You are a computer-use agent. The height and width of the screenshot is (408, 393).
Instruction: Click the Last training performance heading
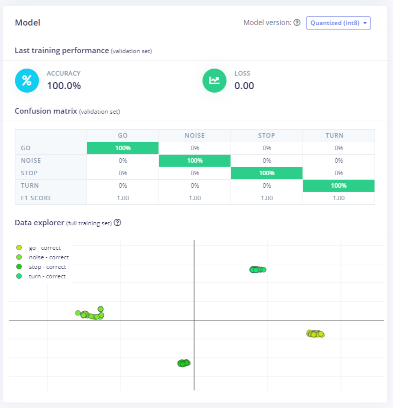83,51
